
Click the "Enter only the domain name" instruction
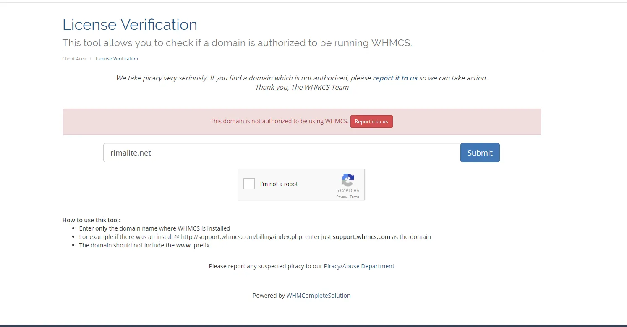[x=155, y=228]
